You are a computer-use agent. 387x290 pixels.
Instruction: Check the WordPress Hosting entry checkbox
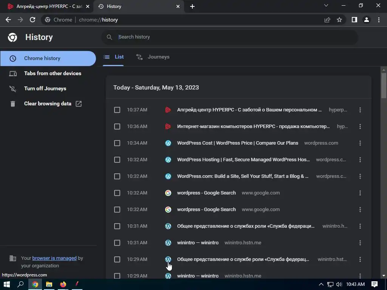tap(117, 160)
